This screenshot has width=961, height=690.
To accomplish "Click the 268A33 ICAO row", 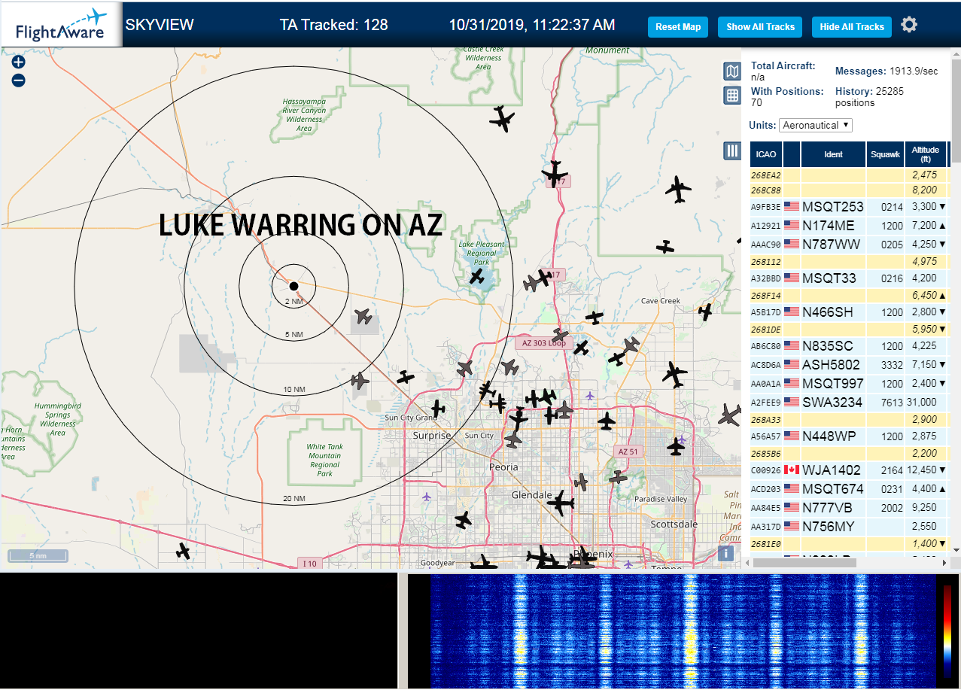I will (x=849, y=420).
